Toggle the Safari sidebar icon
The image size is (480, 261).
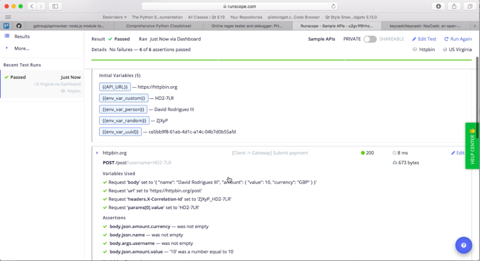(x=55, y=6)
